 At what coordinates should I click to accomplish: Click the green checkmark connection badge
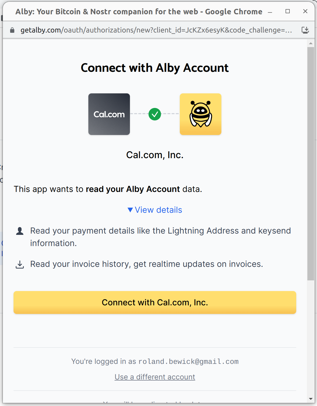(x=155, y=114)
